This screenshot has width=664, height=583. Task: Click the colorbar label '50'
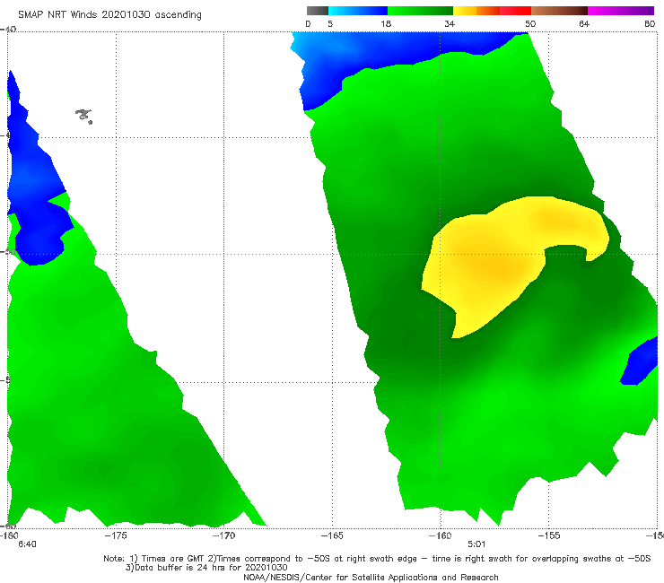pyautogui.click(x=530, y=23)
